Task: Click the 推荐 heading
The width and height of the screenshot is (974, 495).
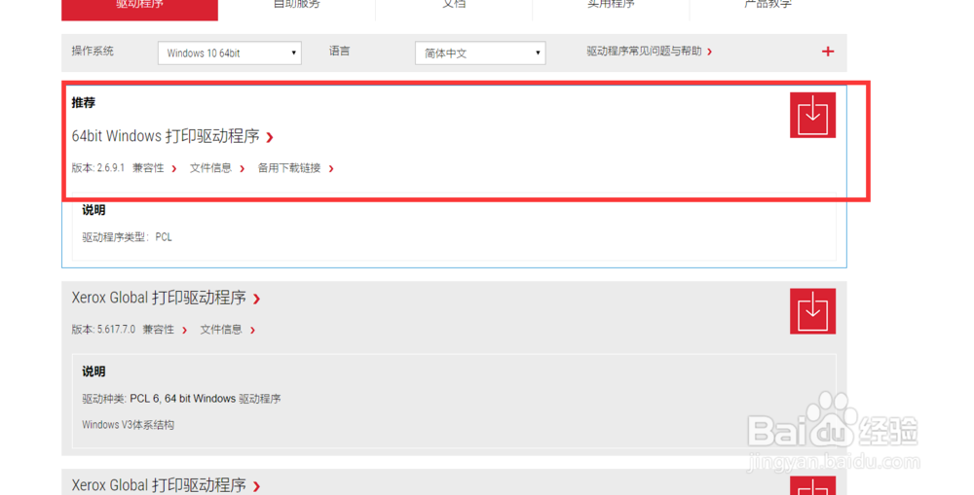Action: click(83, 103)
